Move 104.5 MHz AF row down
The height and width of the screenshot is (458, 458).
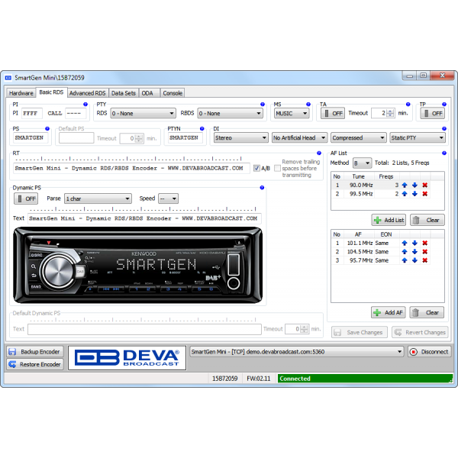click(x=414, y=252)
